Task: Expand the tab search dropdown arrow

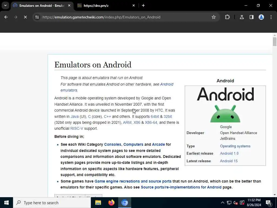Action: click(x=5, y=5)
